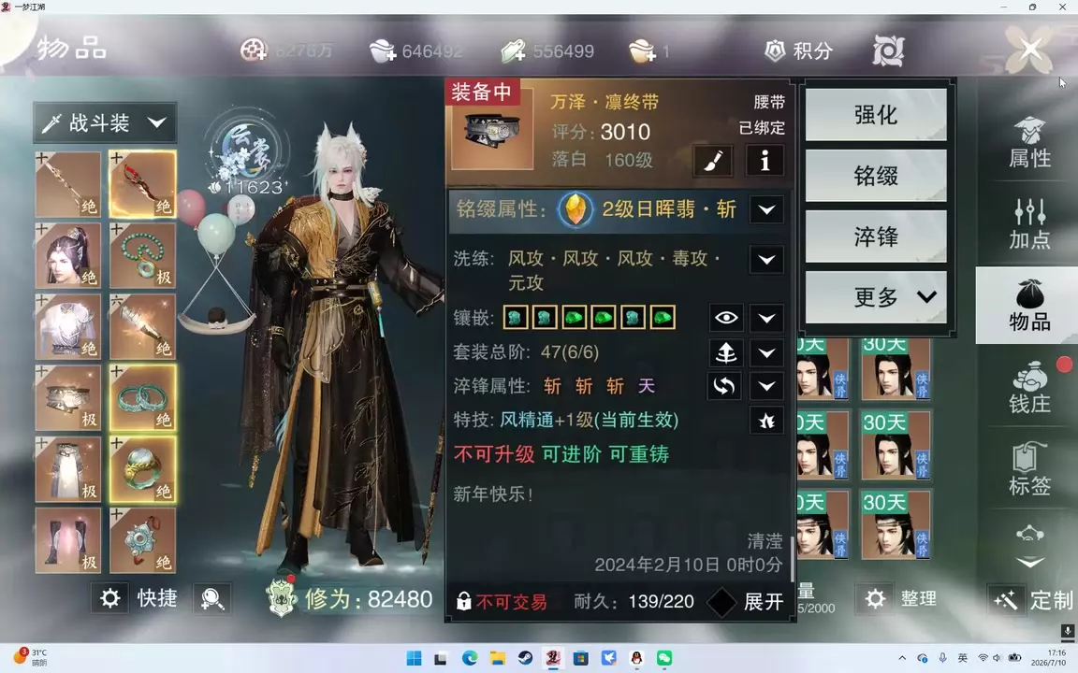1078x673 pixels.
Task: Open the 钱庄 side tab
Action: coord(1029,387)
